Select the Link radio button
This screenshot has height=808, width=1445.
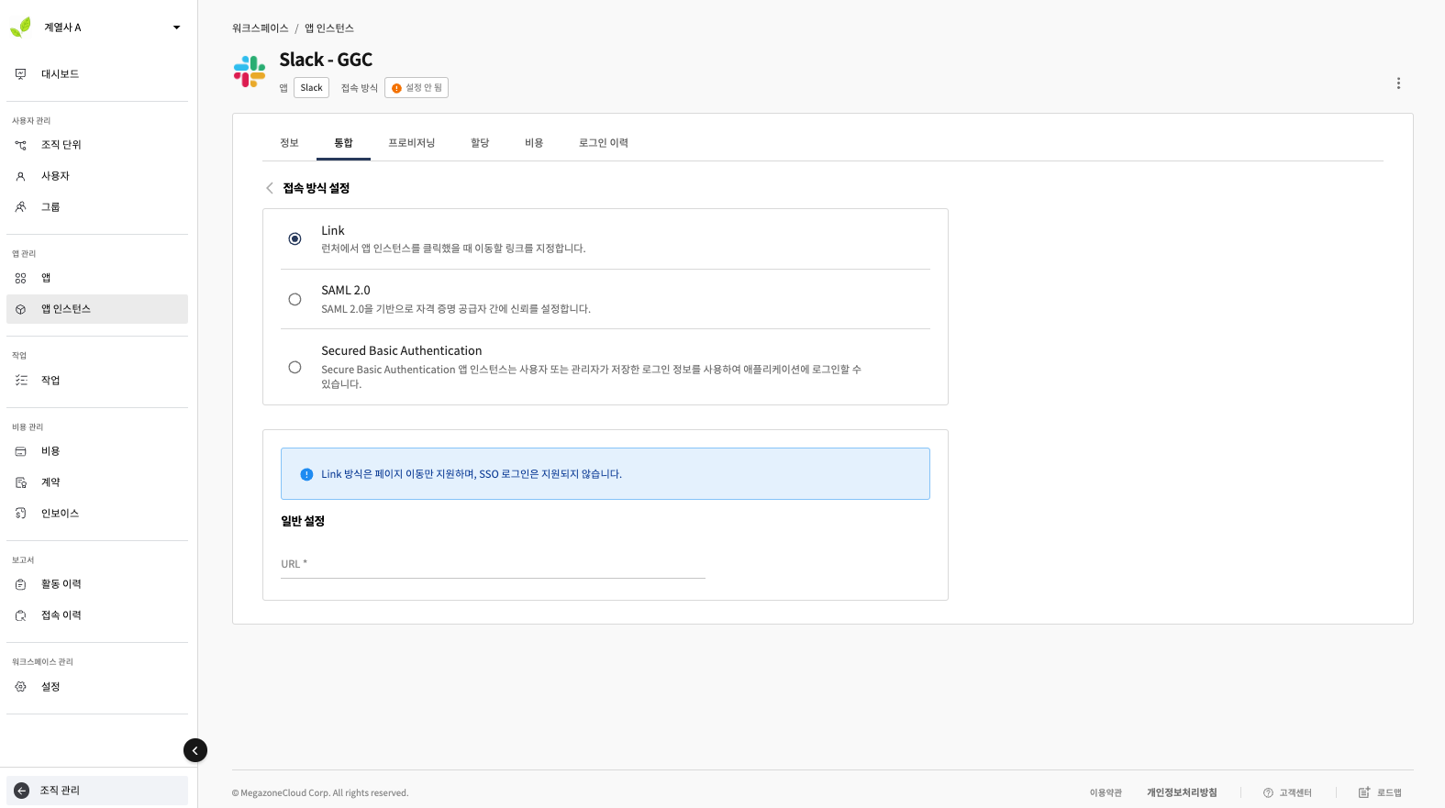coord(295,238)
